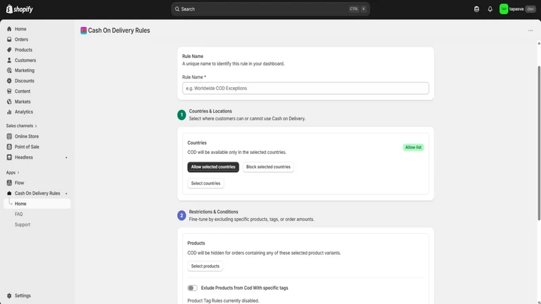Expand the Apps section

[12, 172]
